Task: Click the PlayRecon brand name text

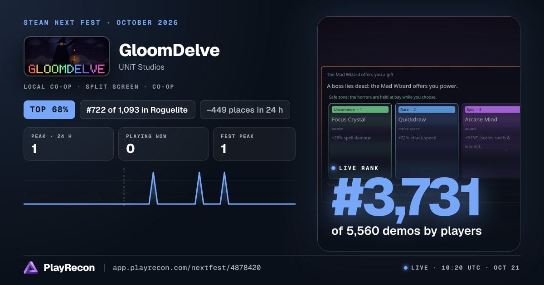Action: point(69,268)
